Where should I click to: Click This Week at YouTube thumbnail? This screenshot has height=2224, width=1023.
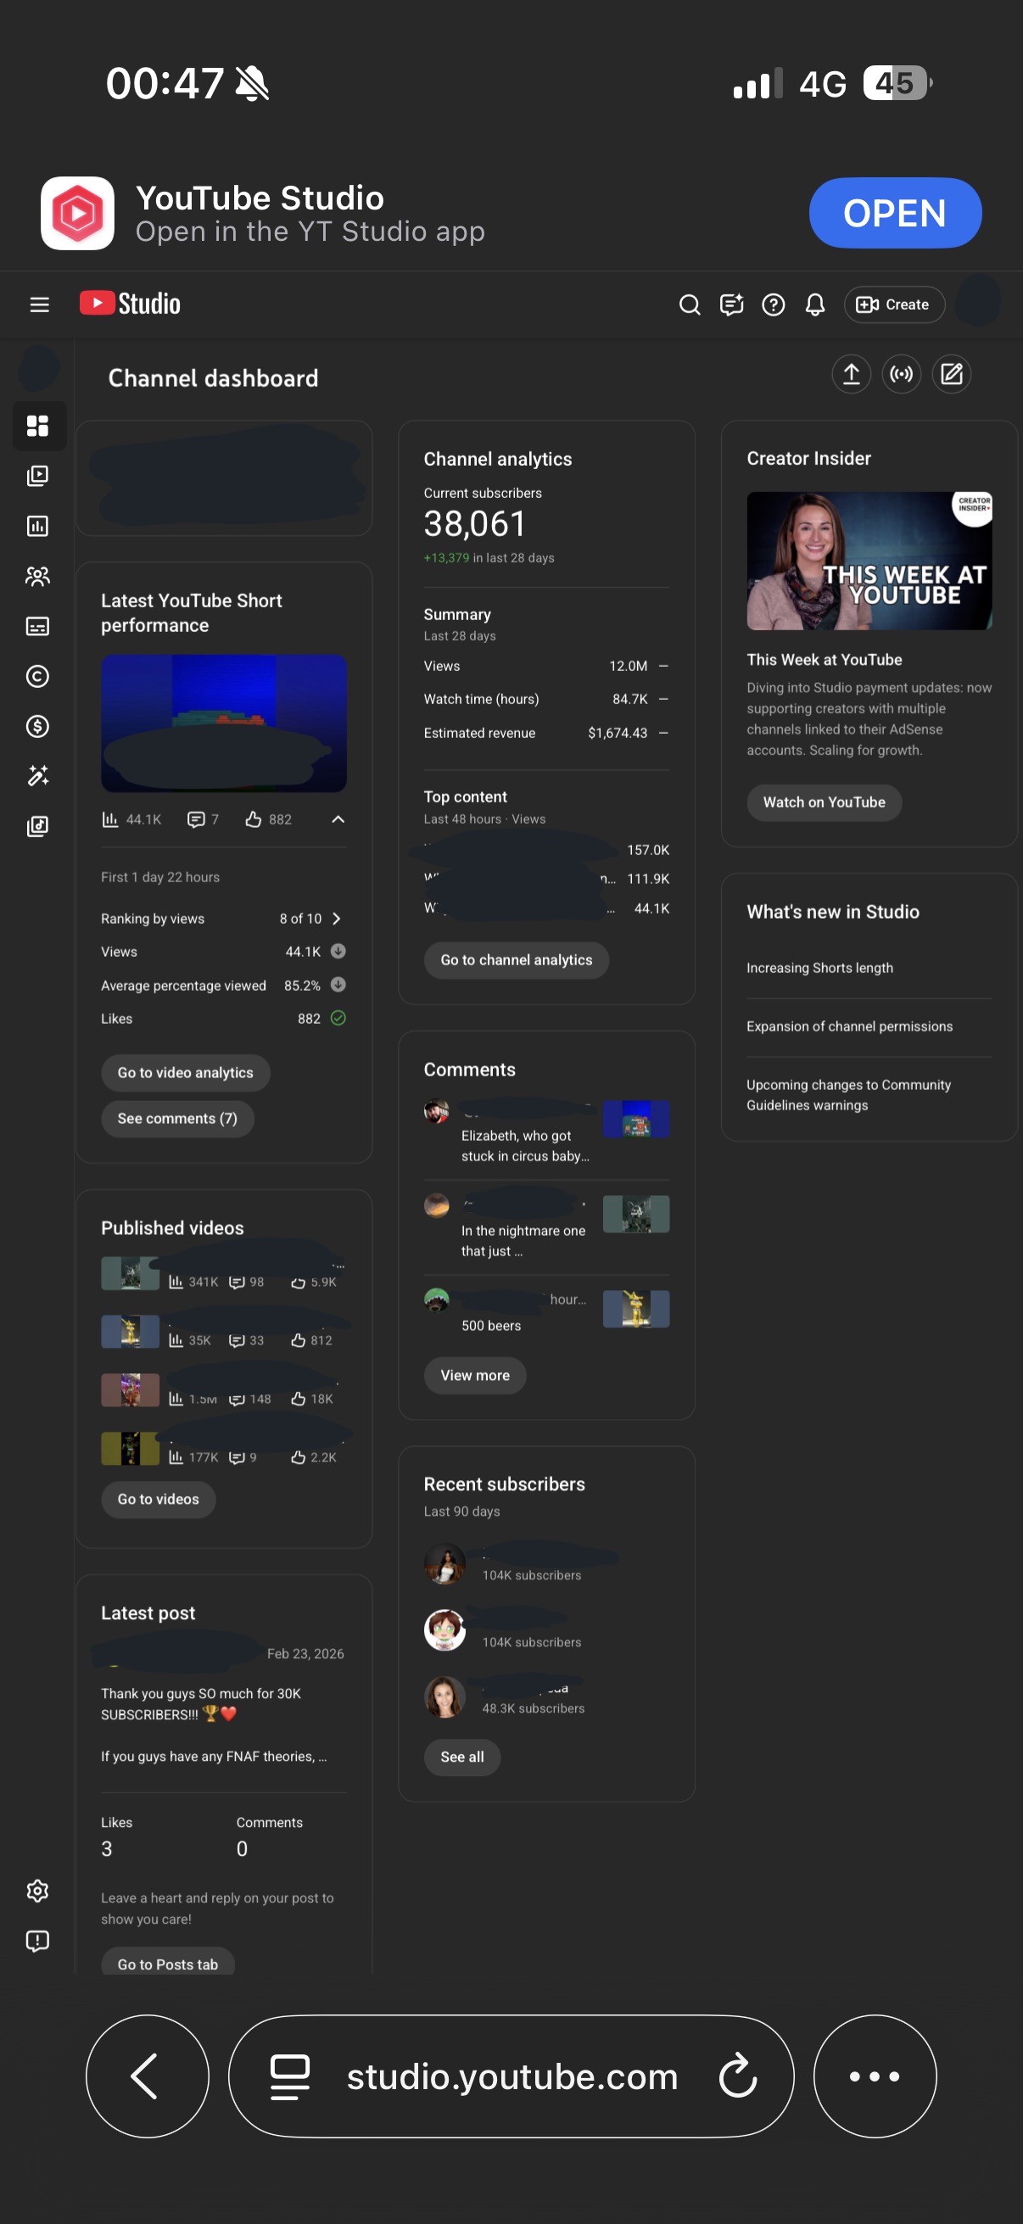pos(869,561)
